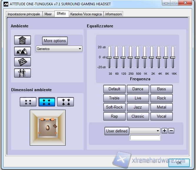Screen dimensions: 196x170
Task: Pick the music pub environment icon
Action: pyautogui.click(x=22, y=73)
